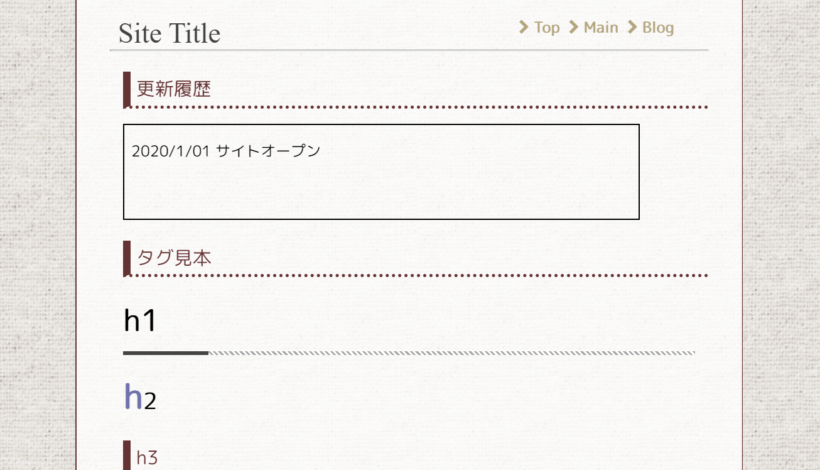820x470 pixels.
Task: Click empty area inside the update history box
Action: coord(440,189)
